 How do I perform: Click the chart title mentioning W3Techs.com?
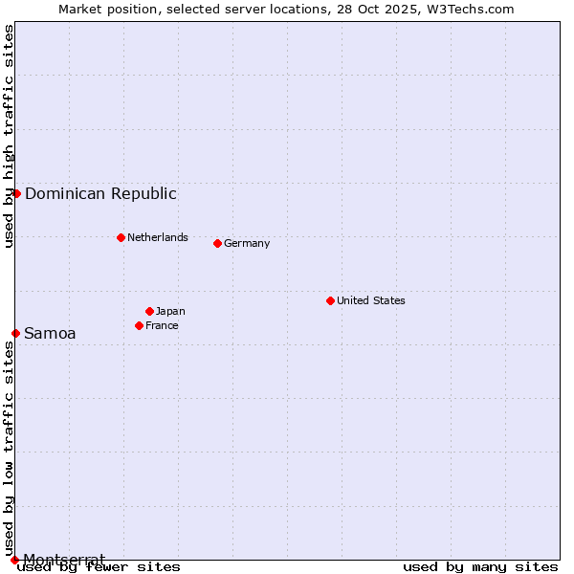(x=286, y=9)
